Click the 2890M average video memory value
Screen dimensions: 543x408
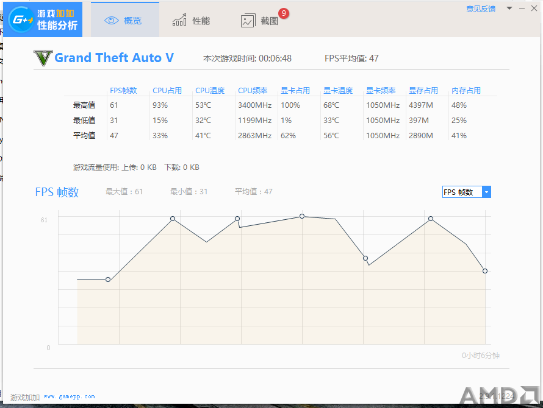(421, 136)
